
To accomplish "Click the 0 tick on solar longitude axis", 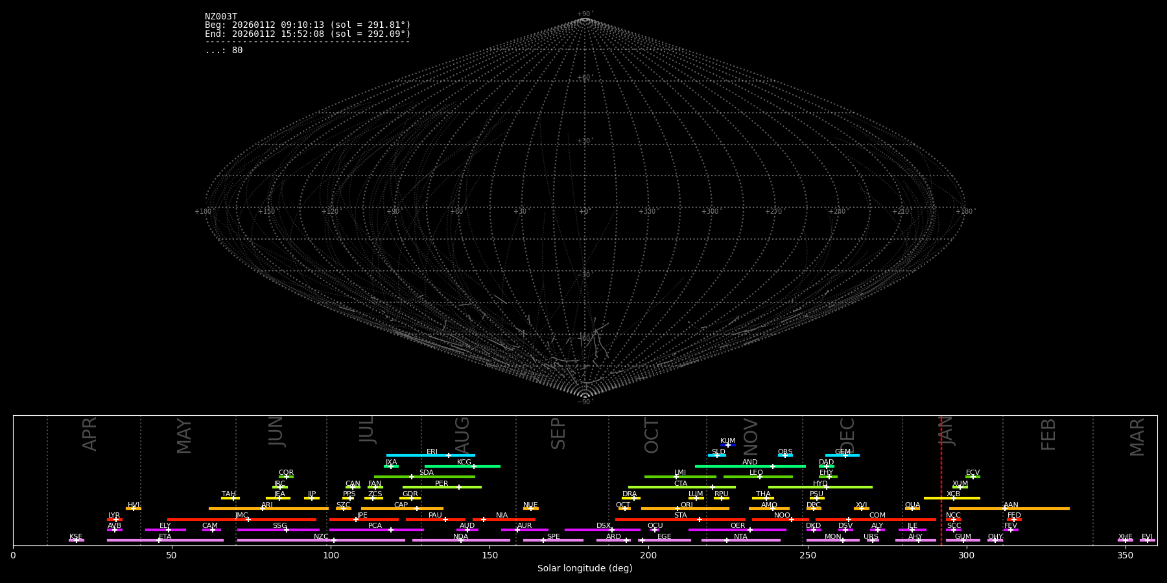I will [13, 555].
